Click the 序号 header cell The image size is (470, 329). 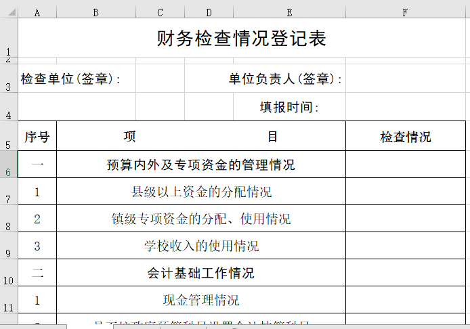[x=37, y=137]
